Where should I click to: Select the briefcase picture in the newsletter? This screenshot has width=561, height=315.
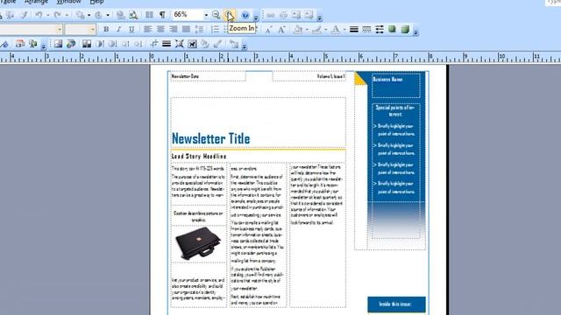(x=198, y=243)
